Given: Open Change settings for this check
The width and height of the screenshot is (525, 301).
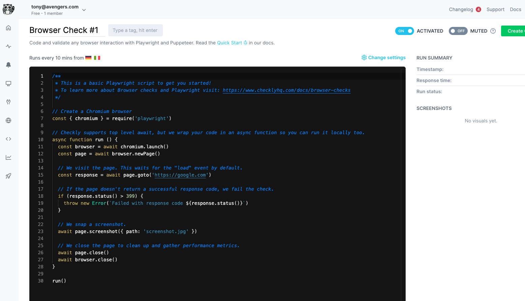Looking at the screenshot, I should coord(383,58).
